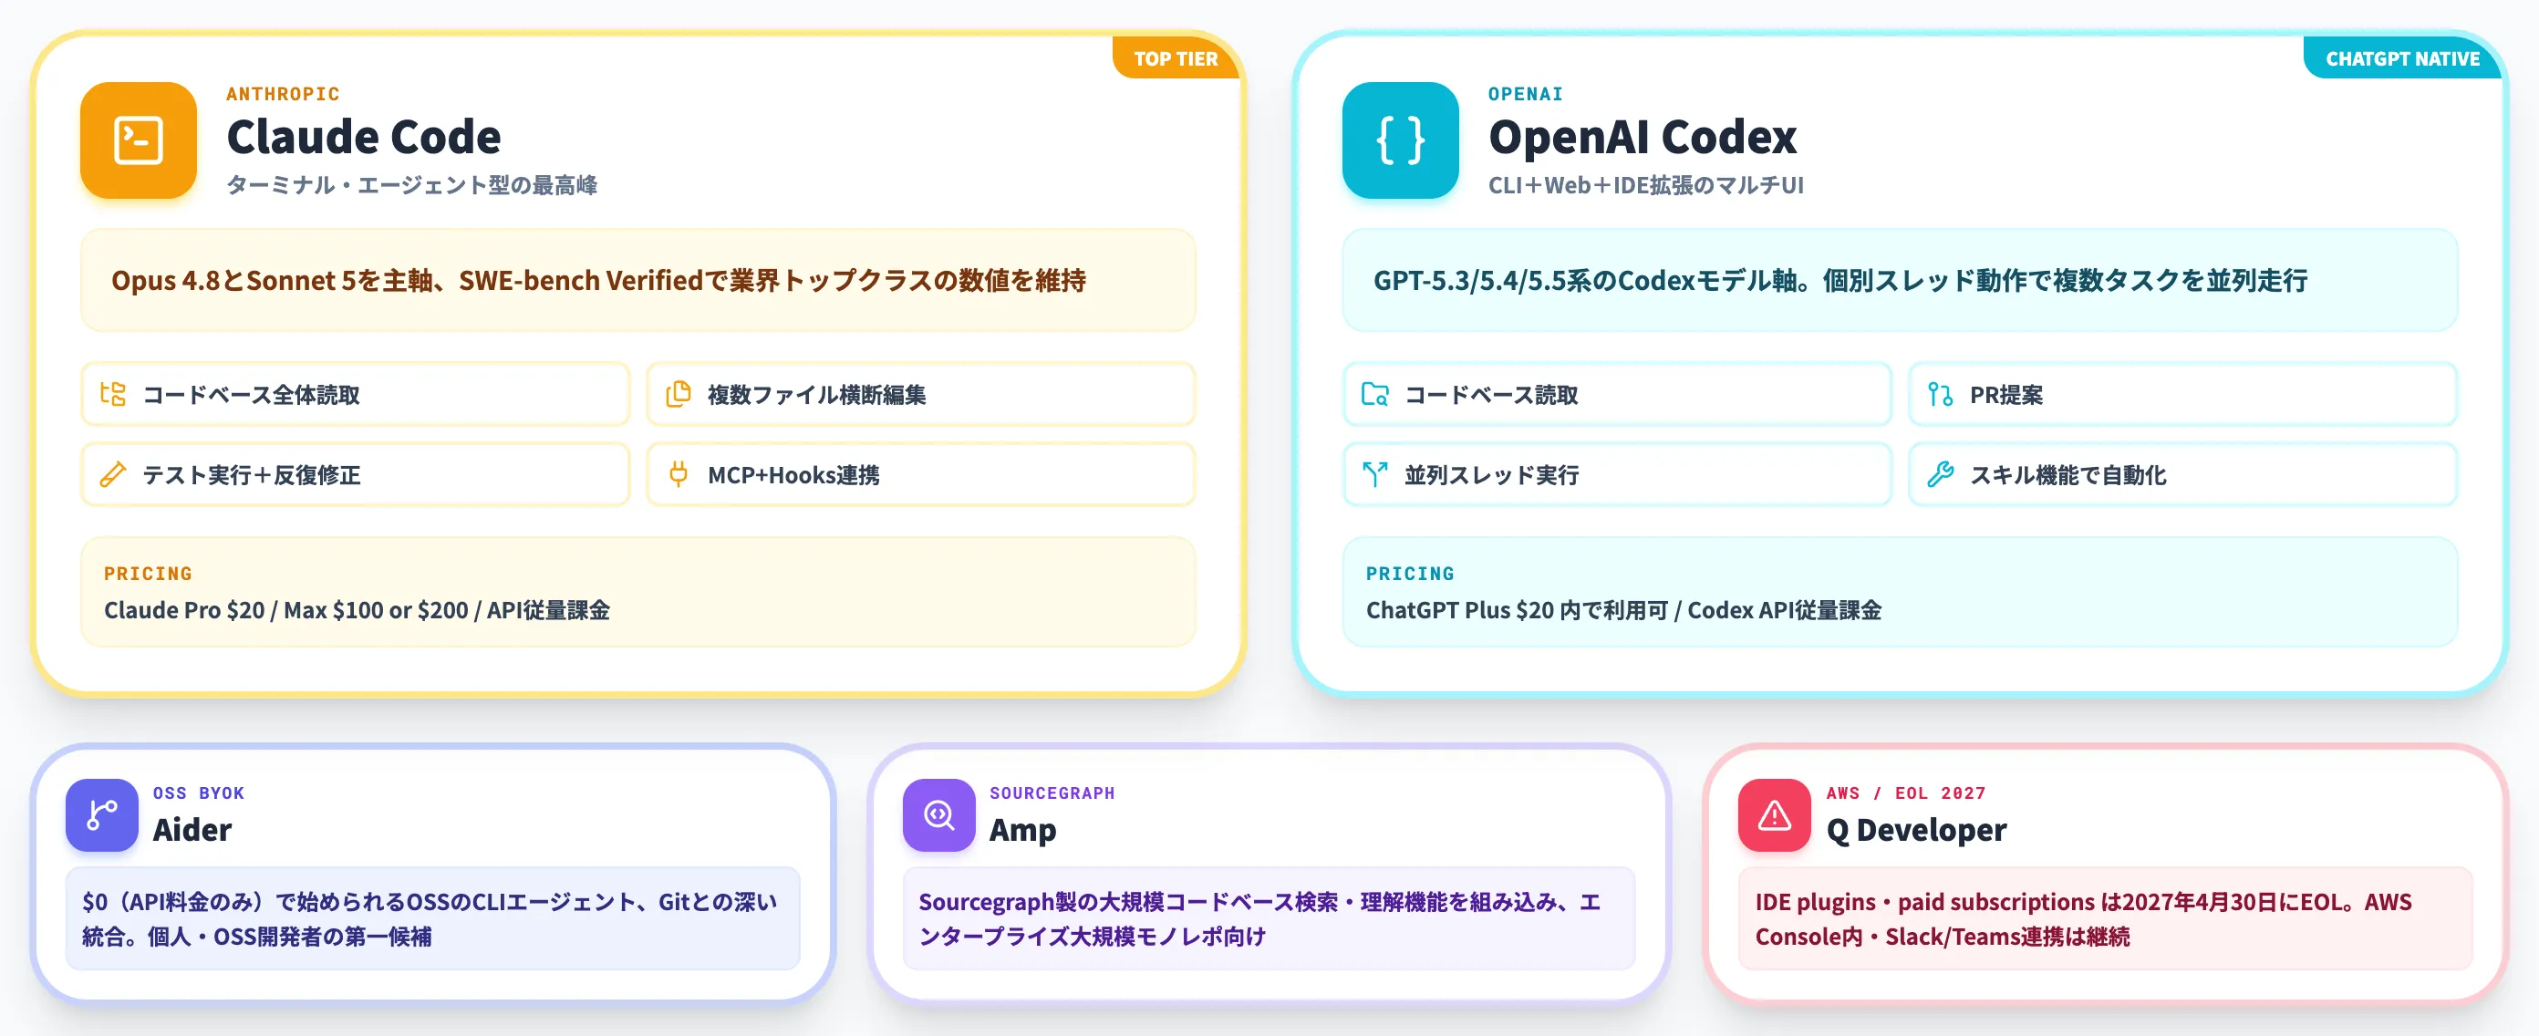2539x1036 pixels.
Task: Click the Claude Code title
Action: pyautogui.click(x=364, y=136)
